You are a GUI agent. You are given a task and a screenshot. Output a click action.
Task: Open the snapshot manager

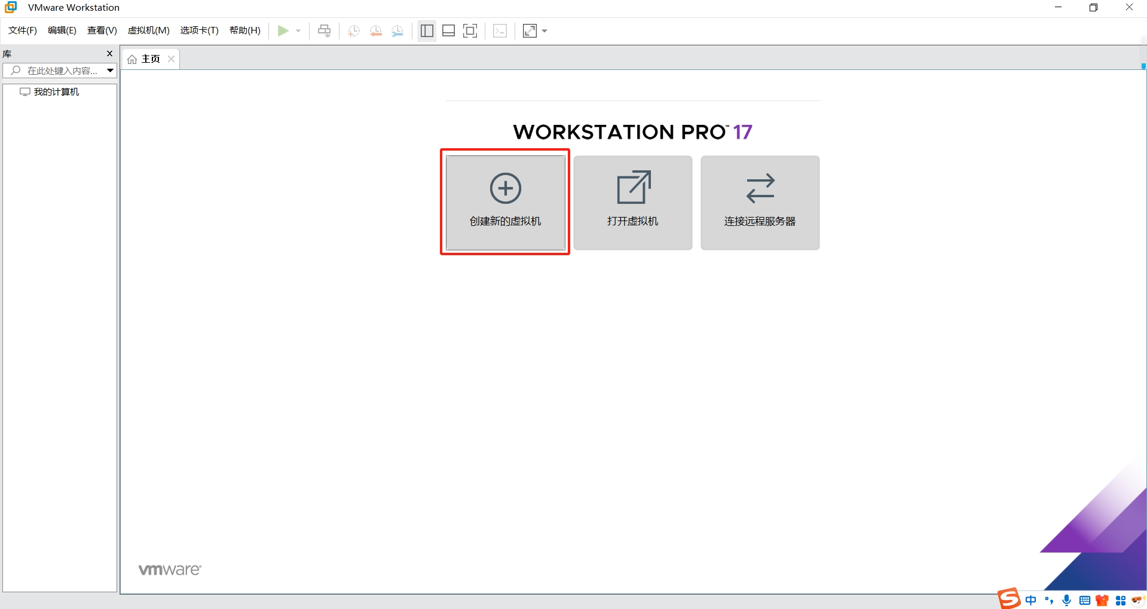click(x=397, y=31)
